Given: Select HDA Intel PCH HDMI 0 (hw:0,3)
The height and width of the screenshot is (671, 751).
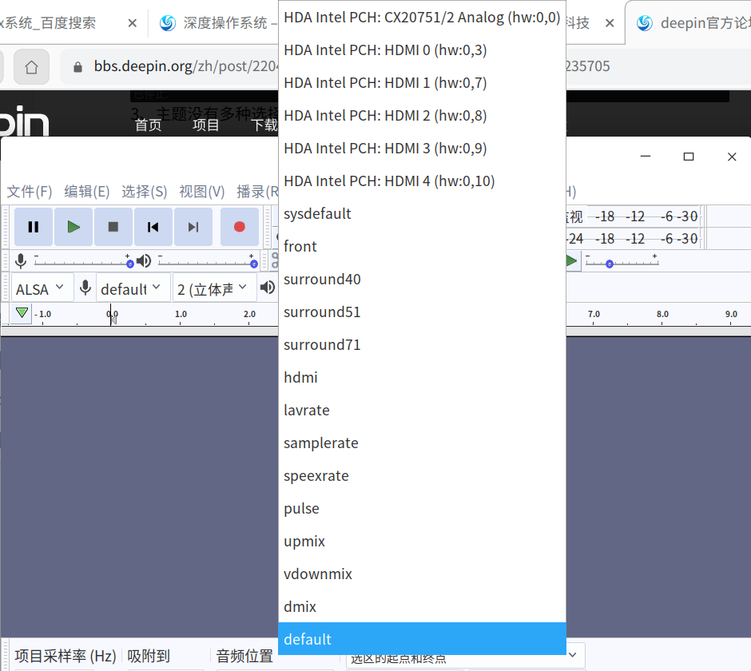Looking at the screenshot, I should pyautogui.click(x=422, y=50).
